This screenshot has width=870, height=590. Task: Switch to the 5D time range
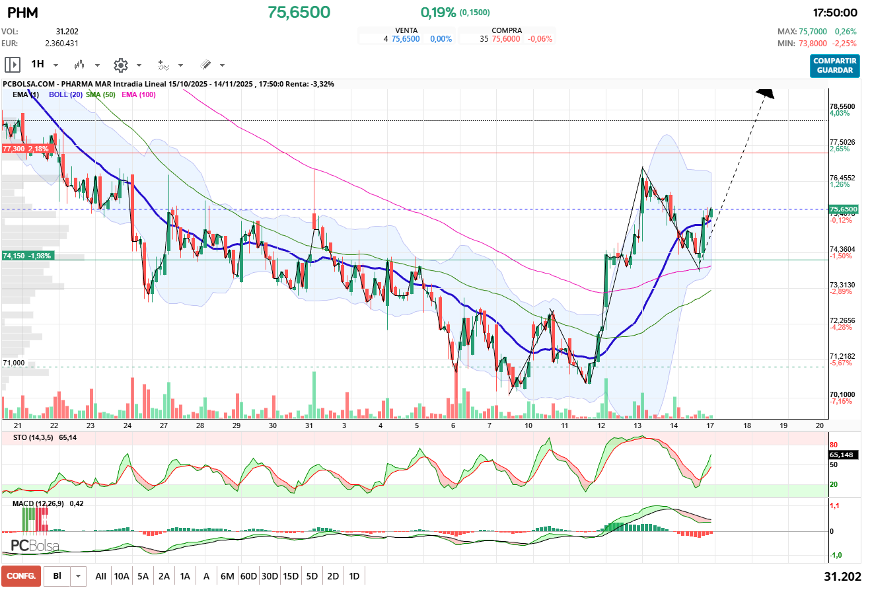click(312, 576)
